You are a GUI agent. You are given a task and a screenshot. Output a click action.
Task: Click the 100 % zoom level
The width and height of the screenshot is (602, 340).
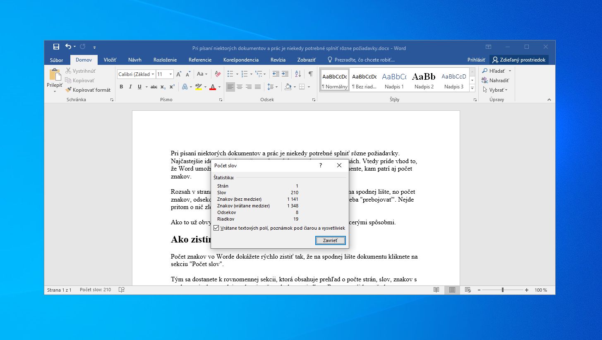coord(541,290)
